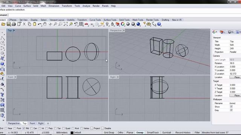Open the Analyze menu
241x135 pixels.
pyautogui.click(x=86, y=6)
